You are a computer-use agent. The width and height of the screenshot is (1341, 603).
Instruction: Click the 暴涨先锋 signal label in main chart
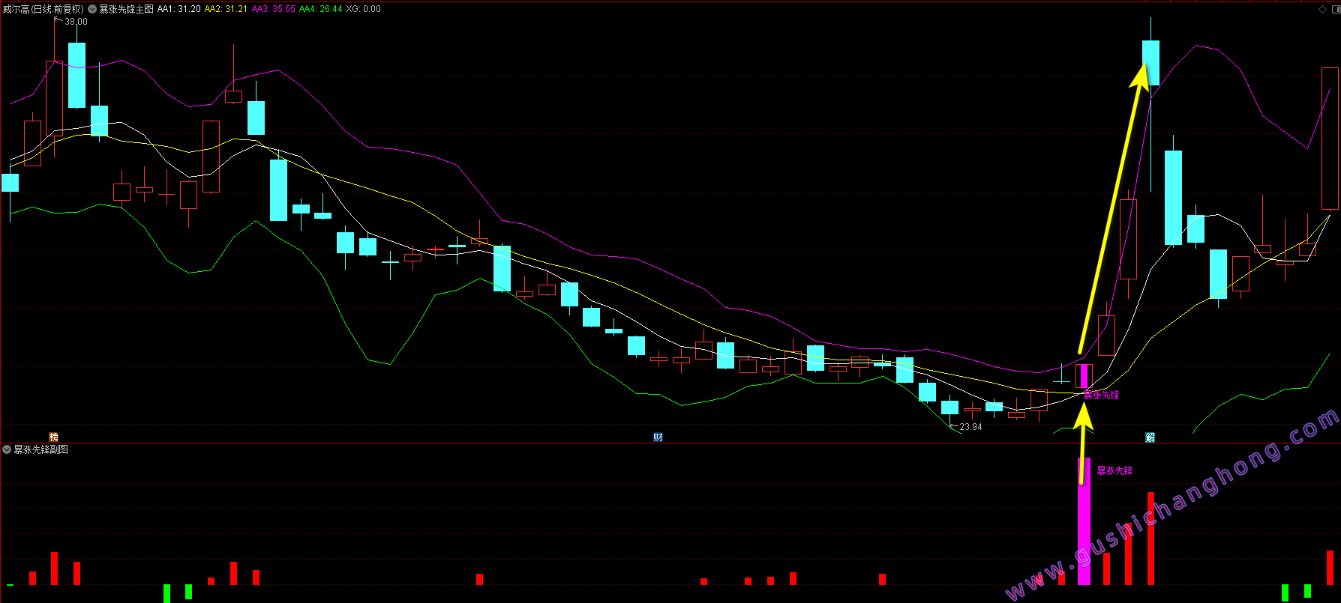pos(1101,395)
